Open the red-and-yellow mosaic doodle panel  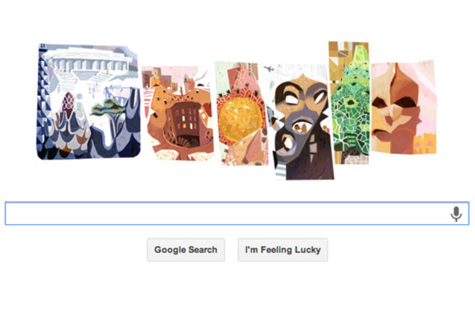click(x=241, y=113)
